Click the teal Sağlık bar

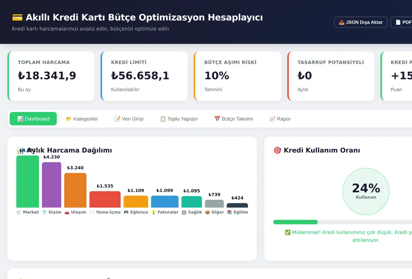(x=192, y=202)
